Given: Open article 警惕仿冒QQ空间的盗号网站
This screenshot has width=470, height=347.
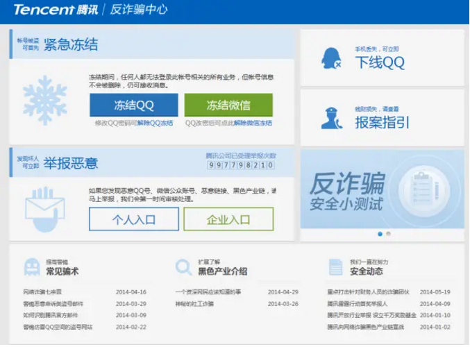Looking at the screenshot, I should (58, 327).
